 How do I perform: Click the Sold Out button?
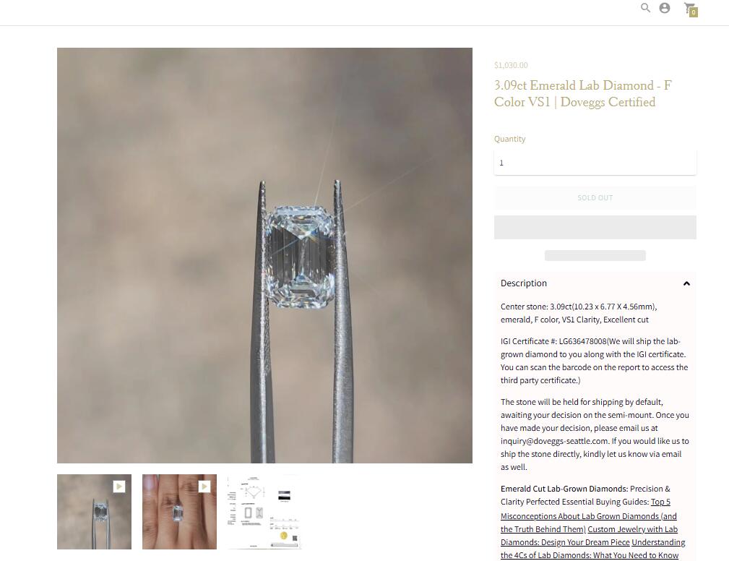[x=595, y=197]
